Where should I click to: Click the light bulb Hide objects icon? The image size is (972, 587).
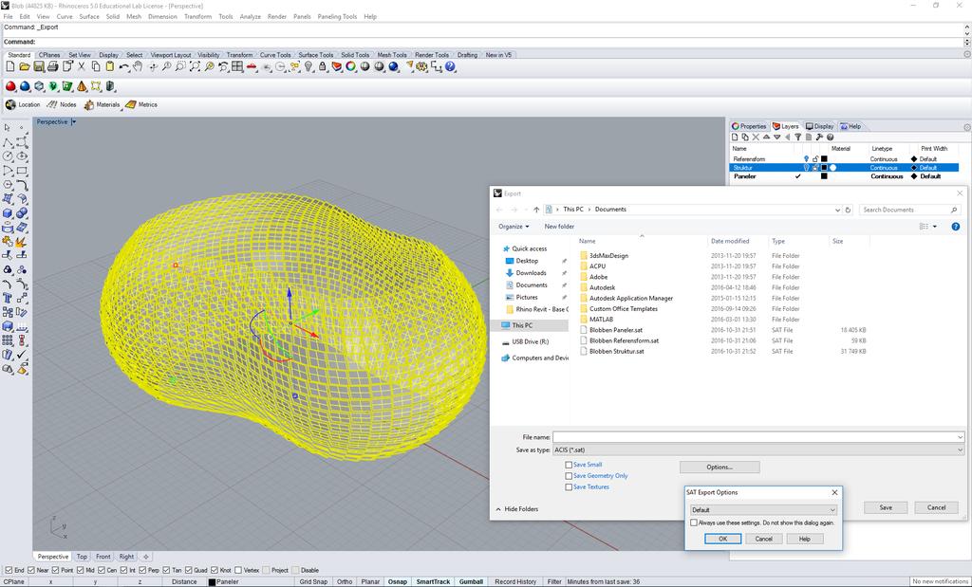308,67
